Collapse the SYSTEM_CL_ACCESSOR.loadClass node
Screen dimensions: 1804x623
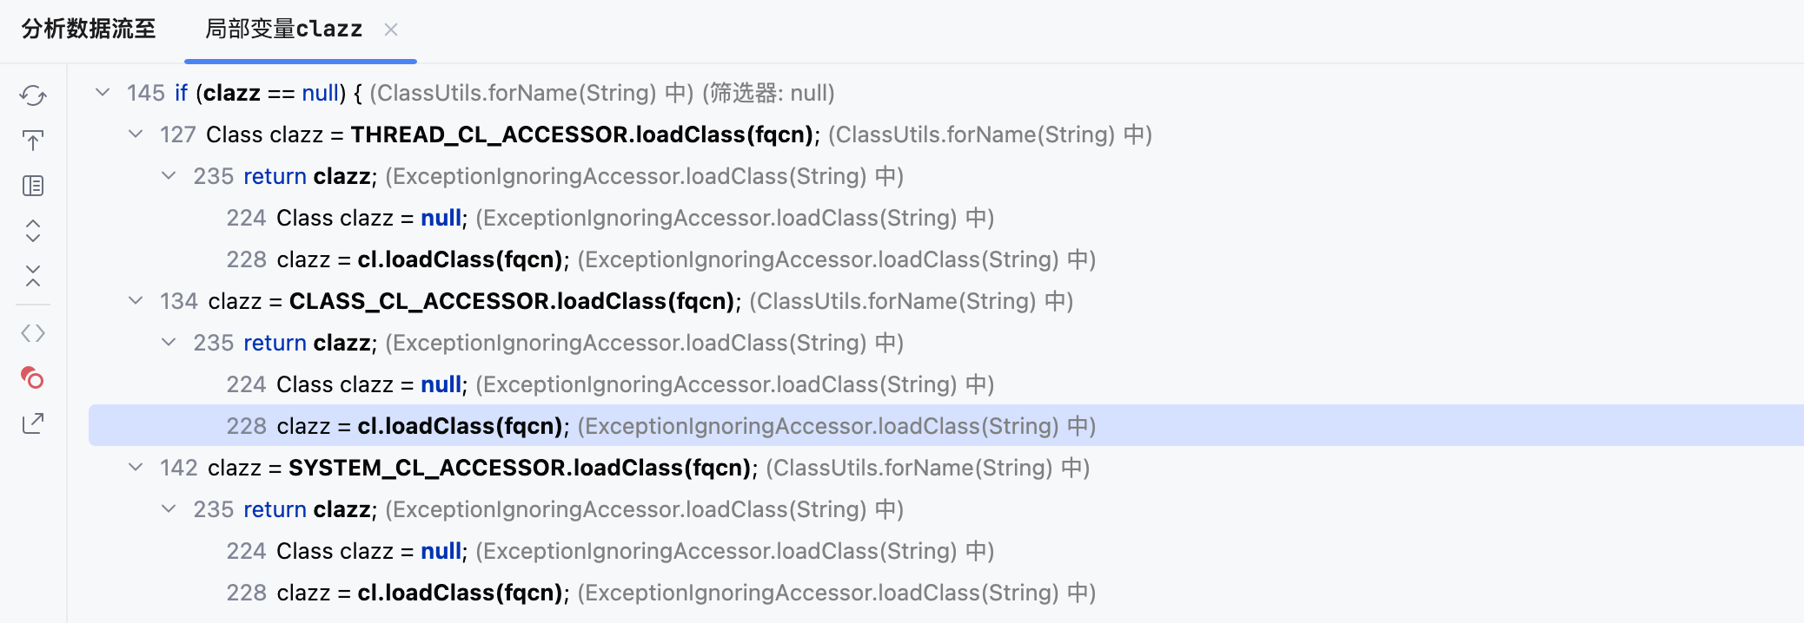tap(136, 467)
